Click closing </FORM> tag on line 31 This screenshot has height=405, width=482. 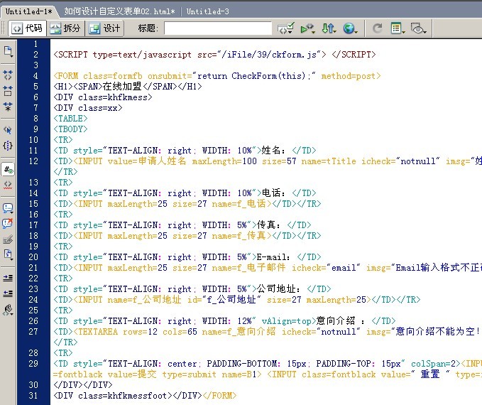(219, 396)
